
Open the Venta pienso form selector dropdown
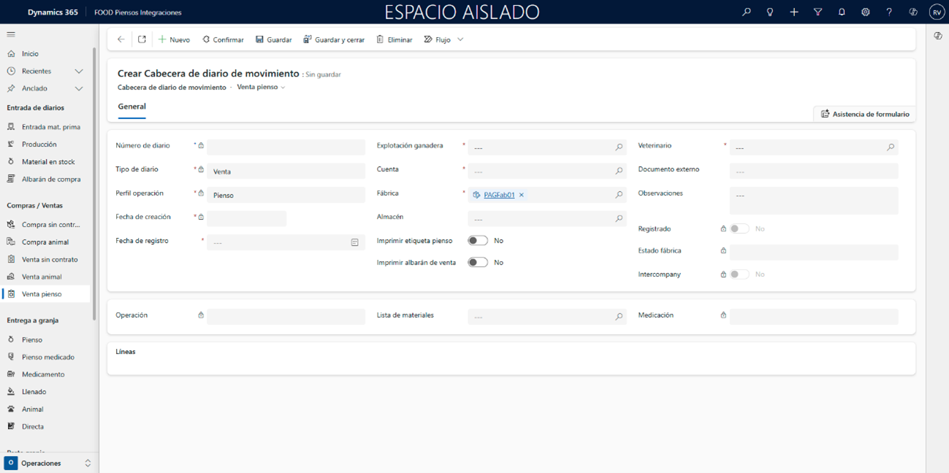(261, 88)
